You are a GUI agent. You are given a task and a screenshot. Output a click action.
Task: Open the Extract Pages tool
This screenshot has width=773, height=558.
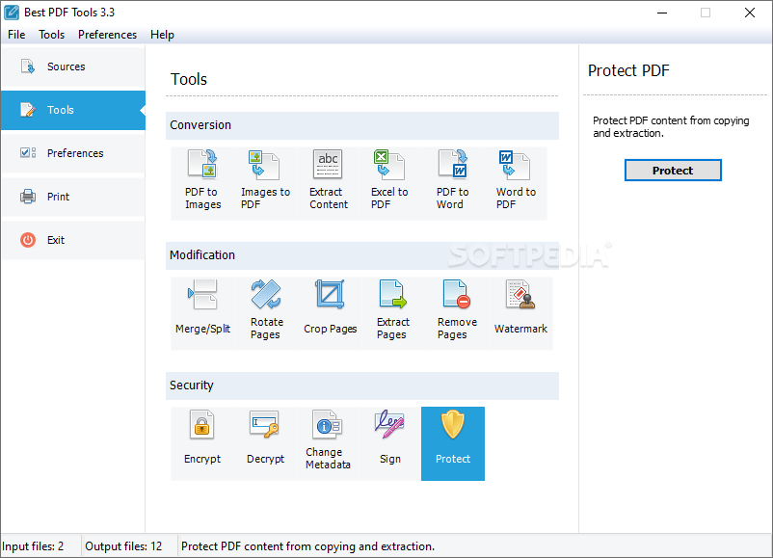coord(393,313)
